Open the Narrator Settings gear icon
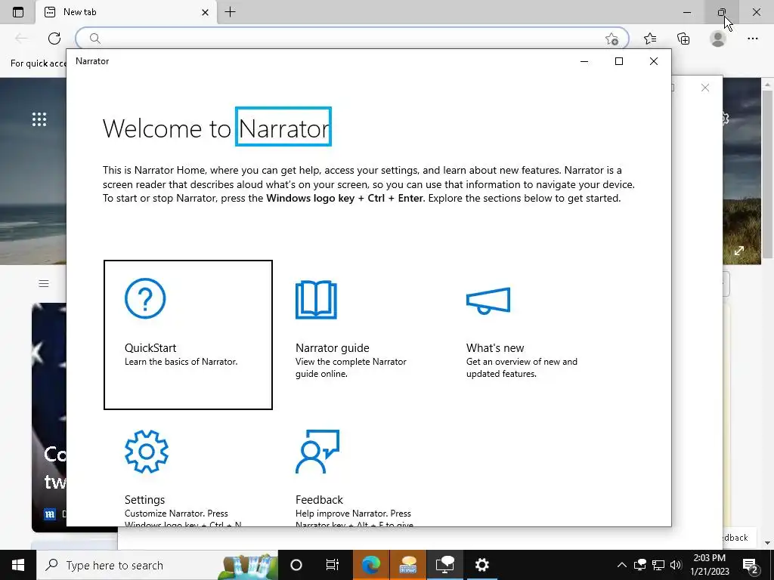 tap(147, 452)
